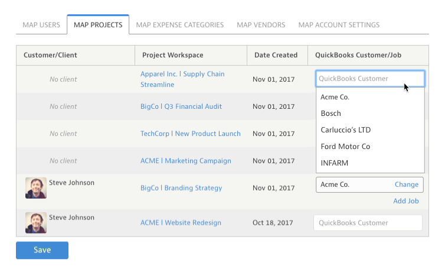This screenshot has height=275, width=445.
Task: Click the Add Job link
Action: click(x=405, y=201)
